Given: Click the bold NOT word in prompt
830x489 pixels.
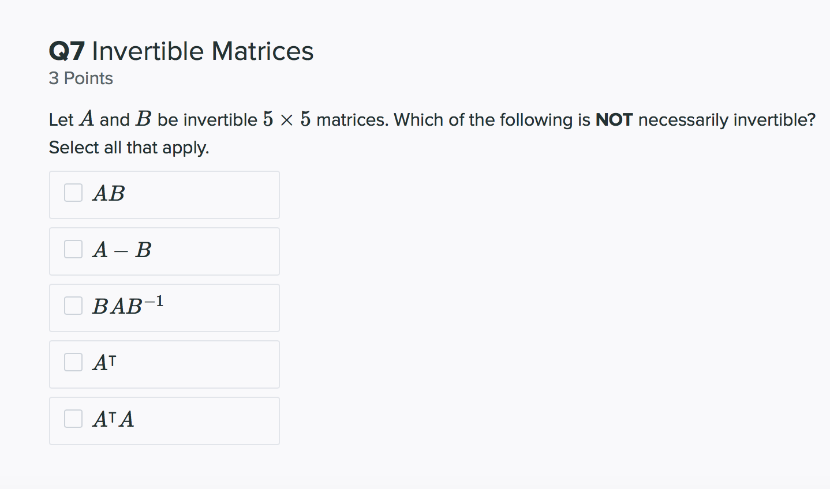Looking at the screenshot, I should 614,119.
